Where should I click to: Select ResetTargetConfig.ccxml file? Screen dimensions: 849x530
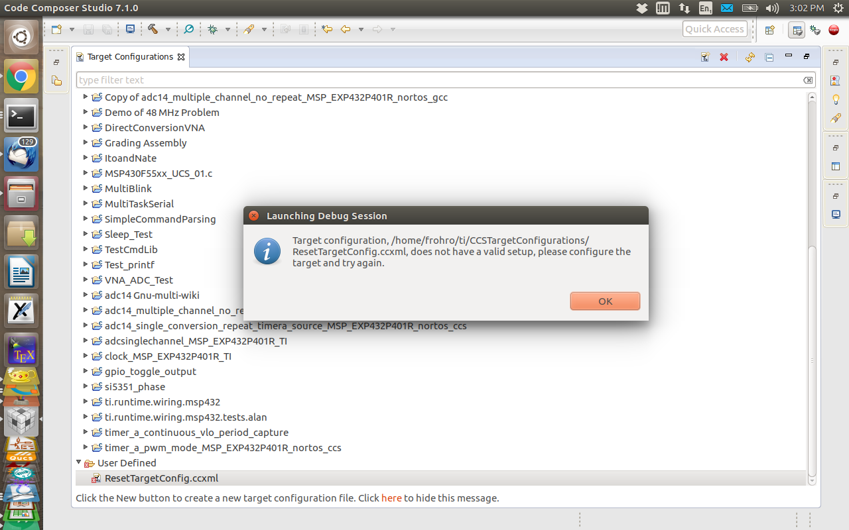pos(161,478)
